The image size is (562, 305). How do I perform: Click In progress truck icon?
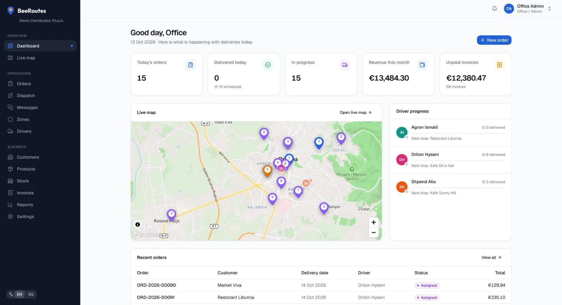click(345, 65)
